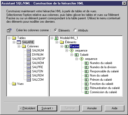Click the Racine element icon
The image size is (128, 115).
(x=67, y=46)
